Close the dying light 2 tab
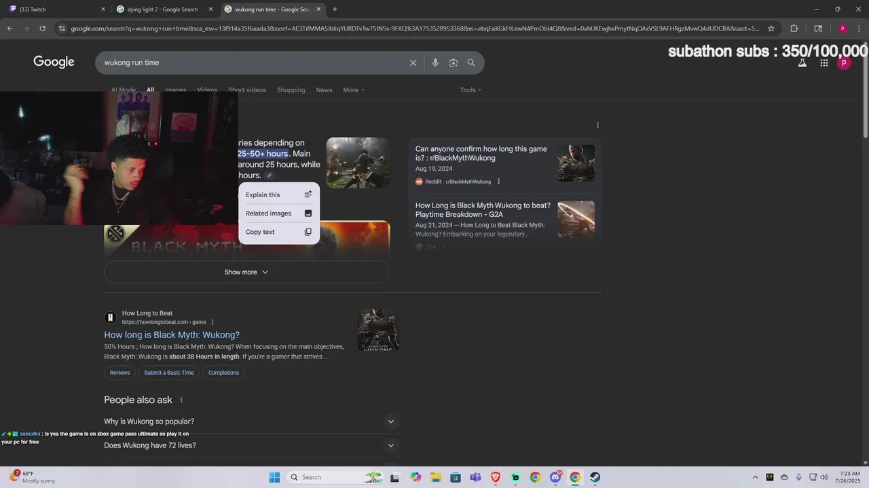Image resolution: width=869 pixels, height=488 pixels. tap(210, 9)
